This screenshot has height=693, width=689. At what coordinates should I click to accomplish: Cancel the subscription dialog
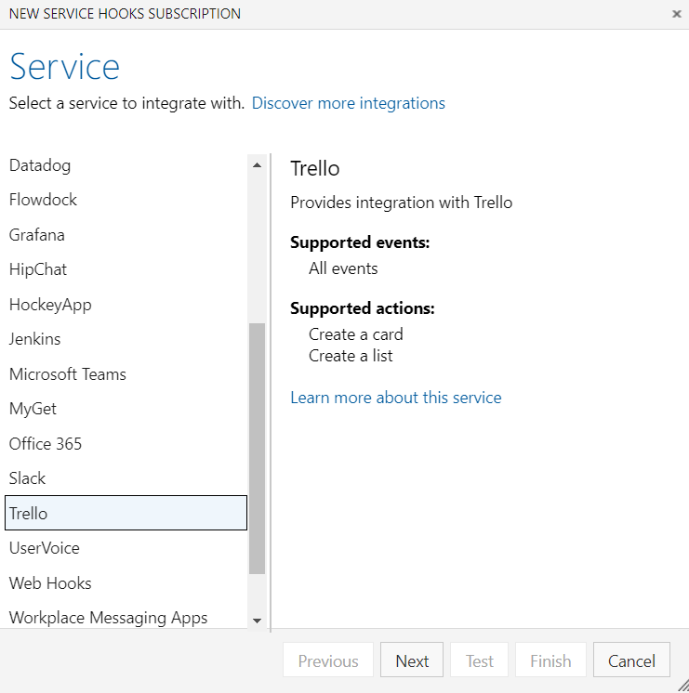coord(631,660)
